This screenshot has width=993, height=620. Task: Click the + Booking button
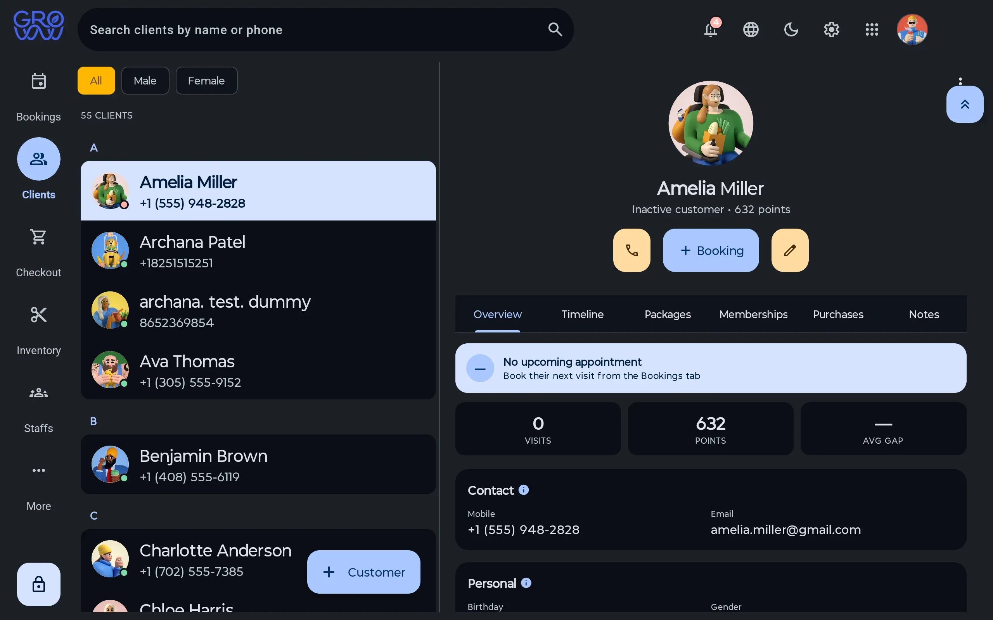[x=711, y=250]
